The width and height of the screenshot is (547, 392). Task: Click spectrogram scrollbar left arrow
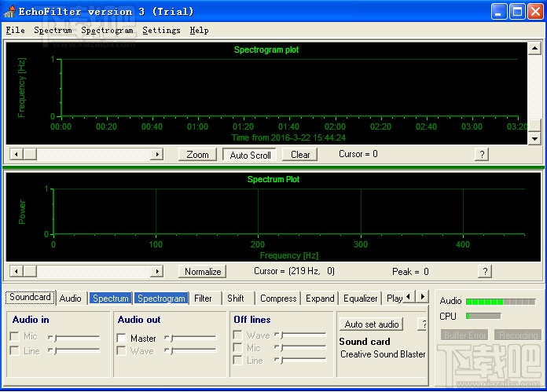pos(16,154)
